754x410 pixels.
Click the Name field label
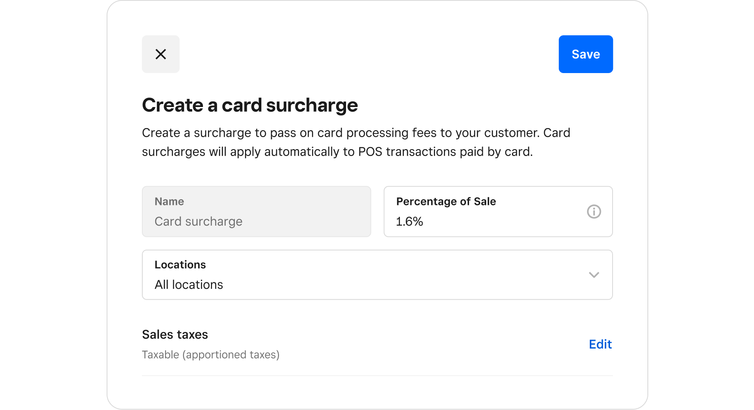[169, 202]
